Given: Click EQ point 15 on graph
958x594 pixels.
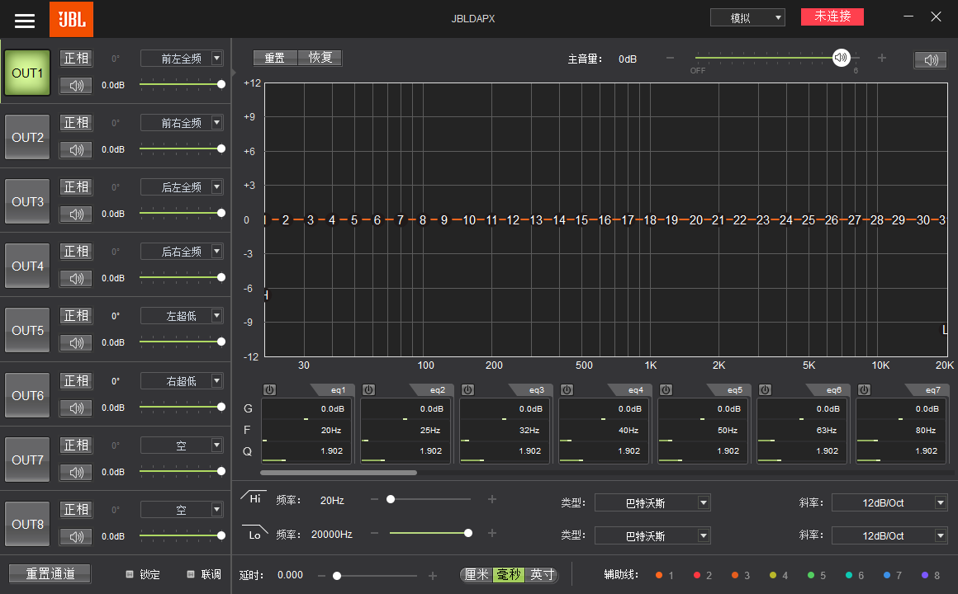Looking at the screenshot, I should 581,219.
